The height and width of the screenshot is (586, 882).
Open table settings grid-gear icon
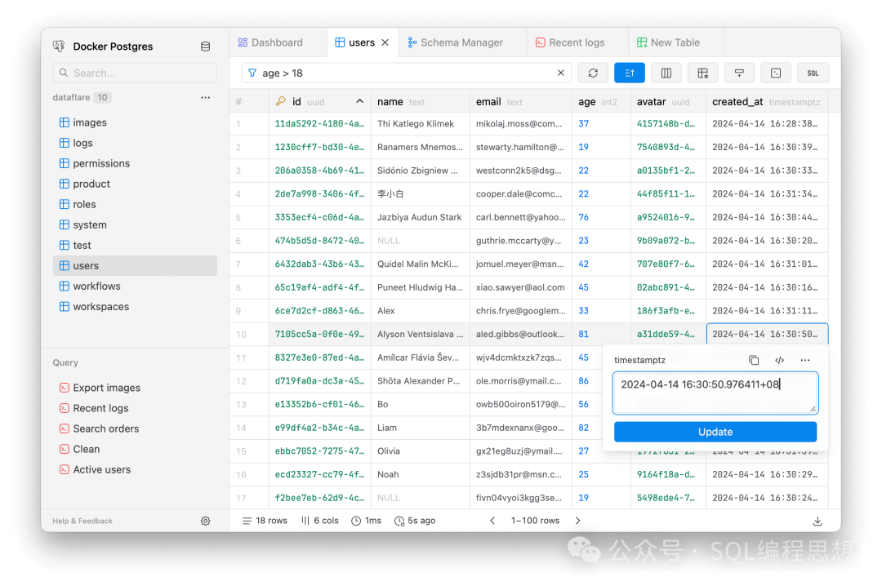[703, 73]
